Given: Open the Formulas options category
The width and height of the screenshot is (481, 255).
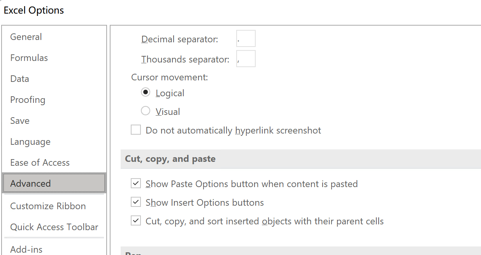Looking at the screenshot, I should coord(29,58).
